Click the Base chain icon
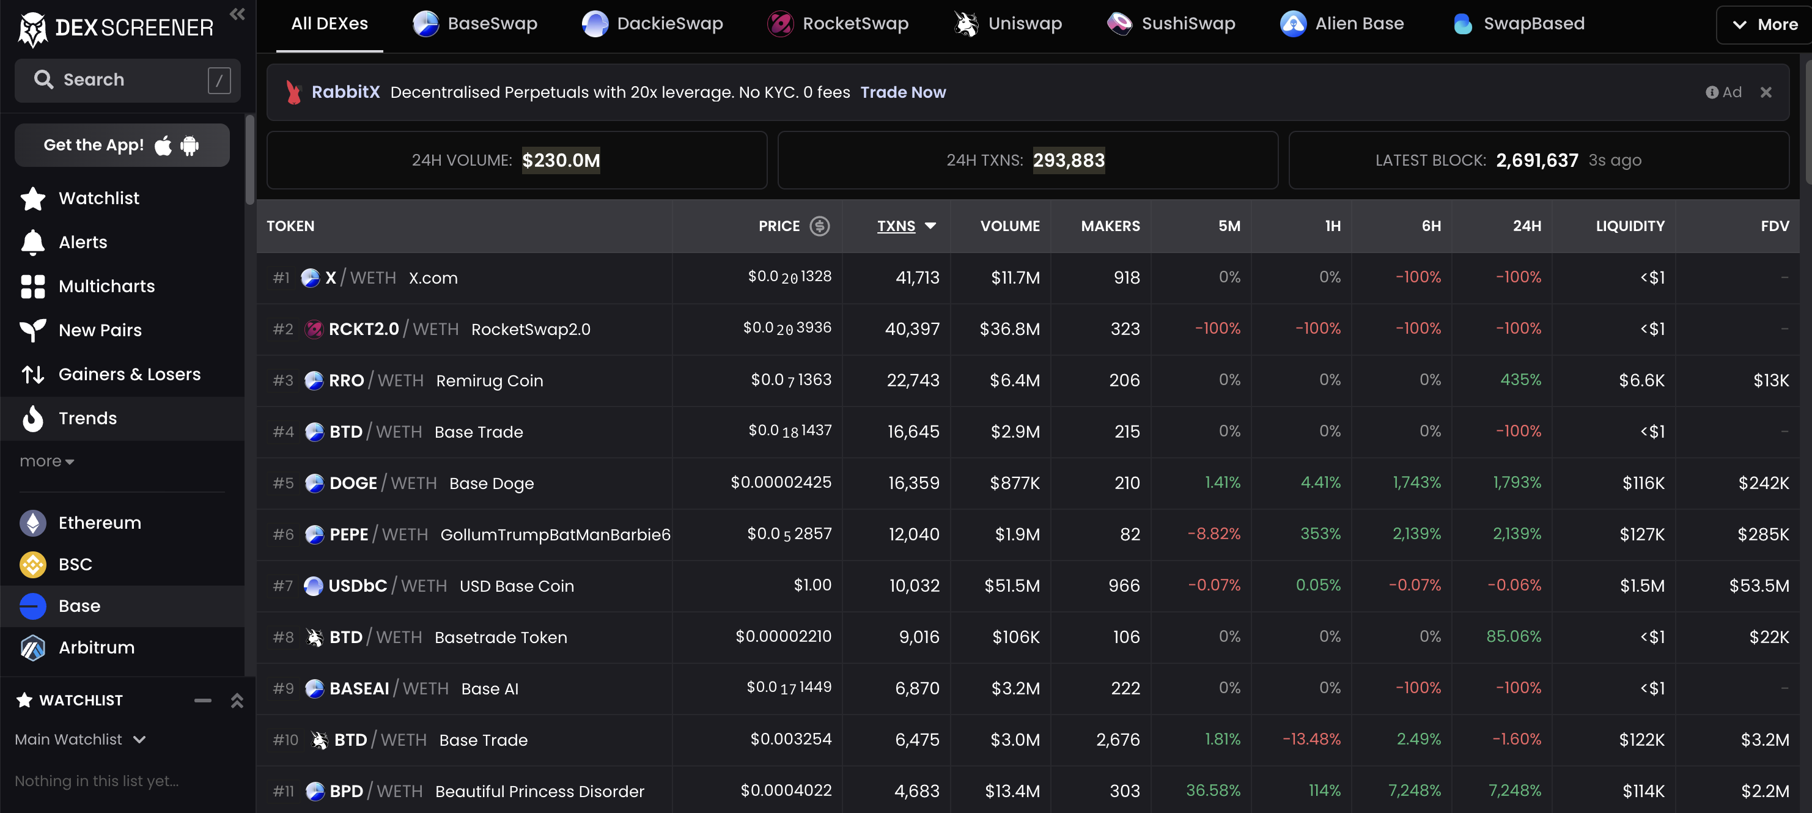Screen dimensions: 1812x813 tap(33, 606)
